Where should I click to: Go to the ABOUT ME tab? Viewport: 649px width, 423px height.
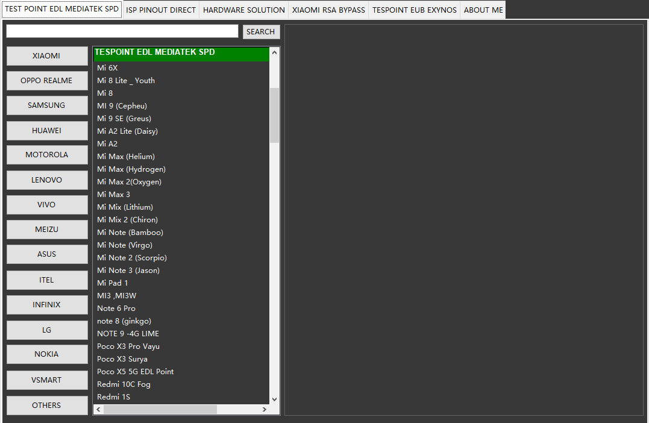click(x=483, y=10)
